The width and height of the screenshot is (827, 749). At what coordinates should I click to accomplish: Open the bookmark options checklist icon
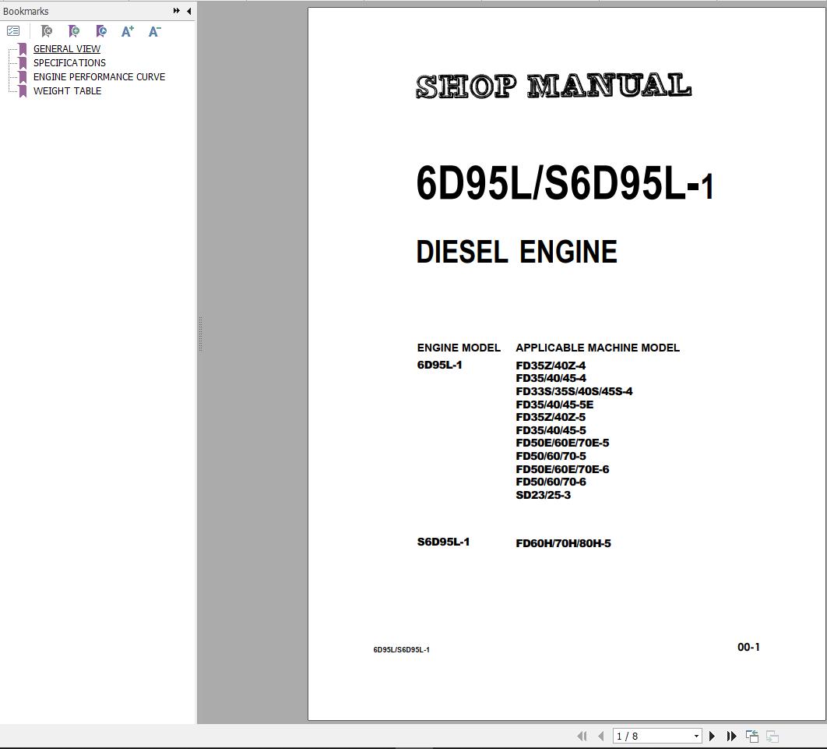(13, 31)
